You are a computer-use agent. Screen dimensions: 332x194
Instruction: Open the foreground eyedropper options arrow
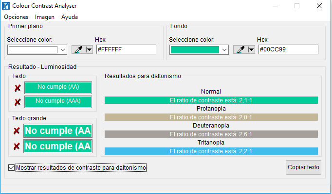[89, 49]
